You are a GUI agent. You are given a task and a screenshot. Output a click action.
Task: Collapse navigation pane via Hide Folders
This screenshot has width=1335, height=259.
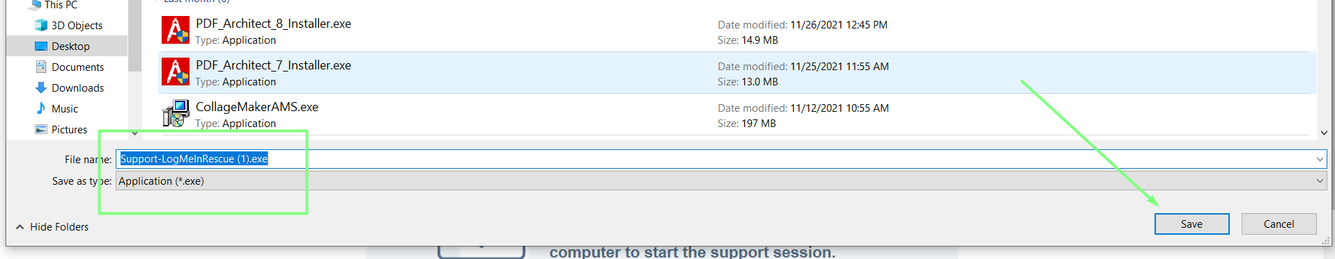(x=52, y=227)
